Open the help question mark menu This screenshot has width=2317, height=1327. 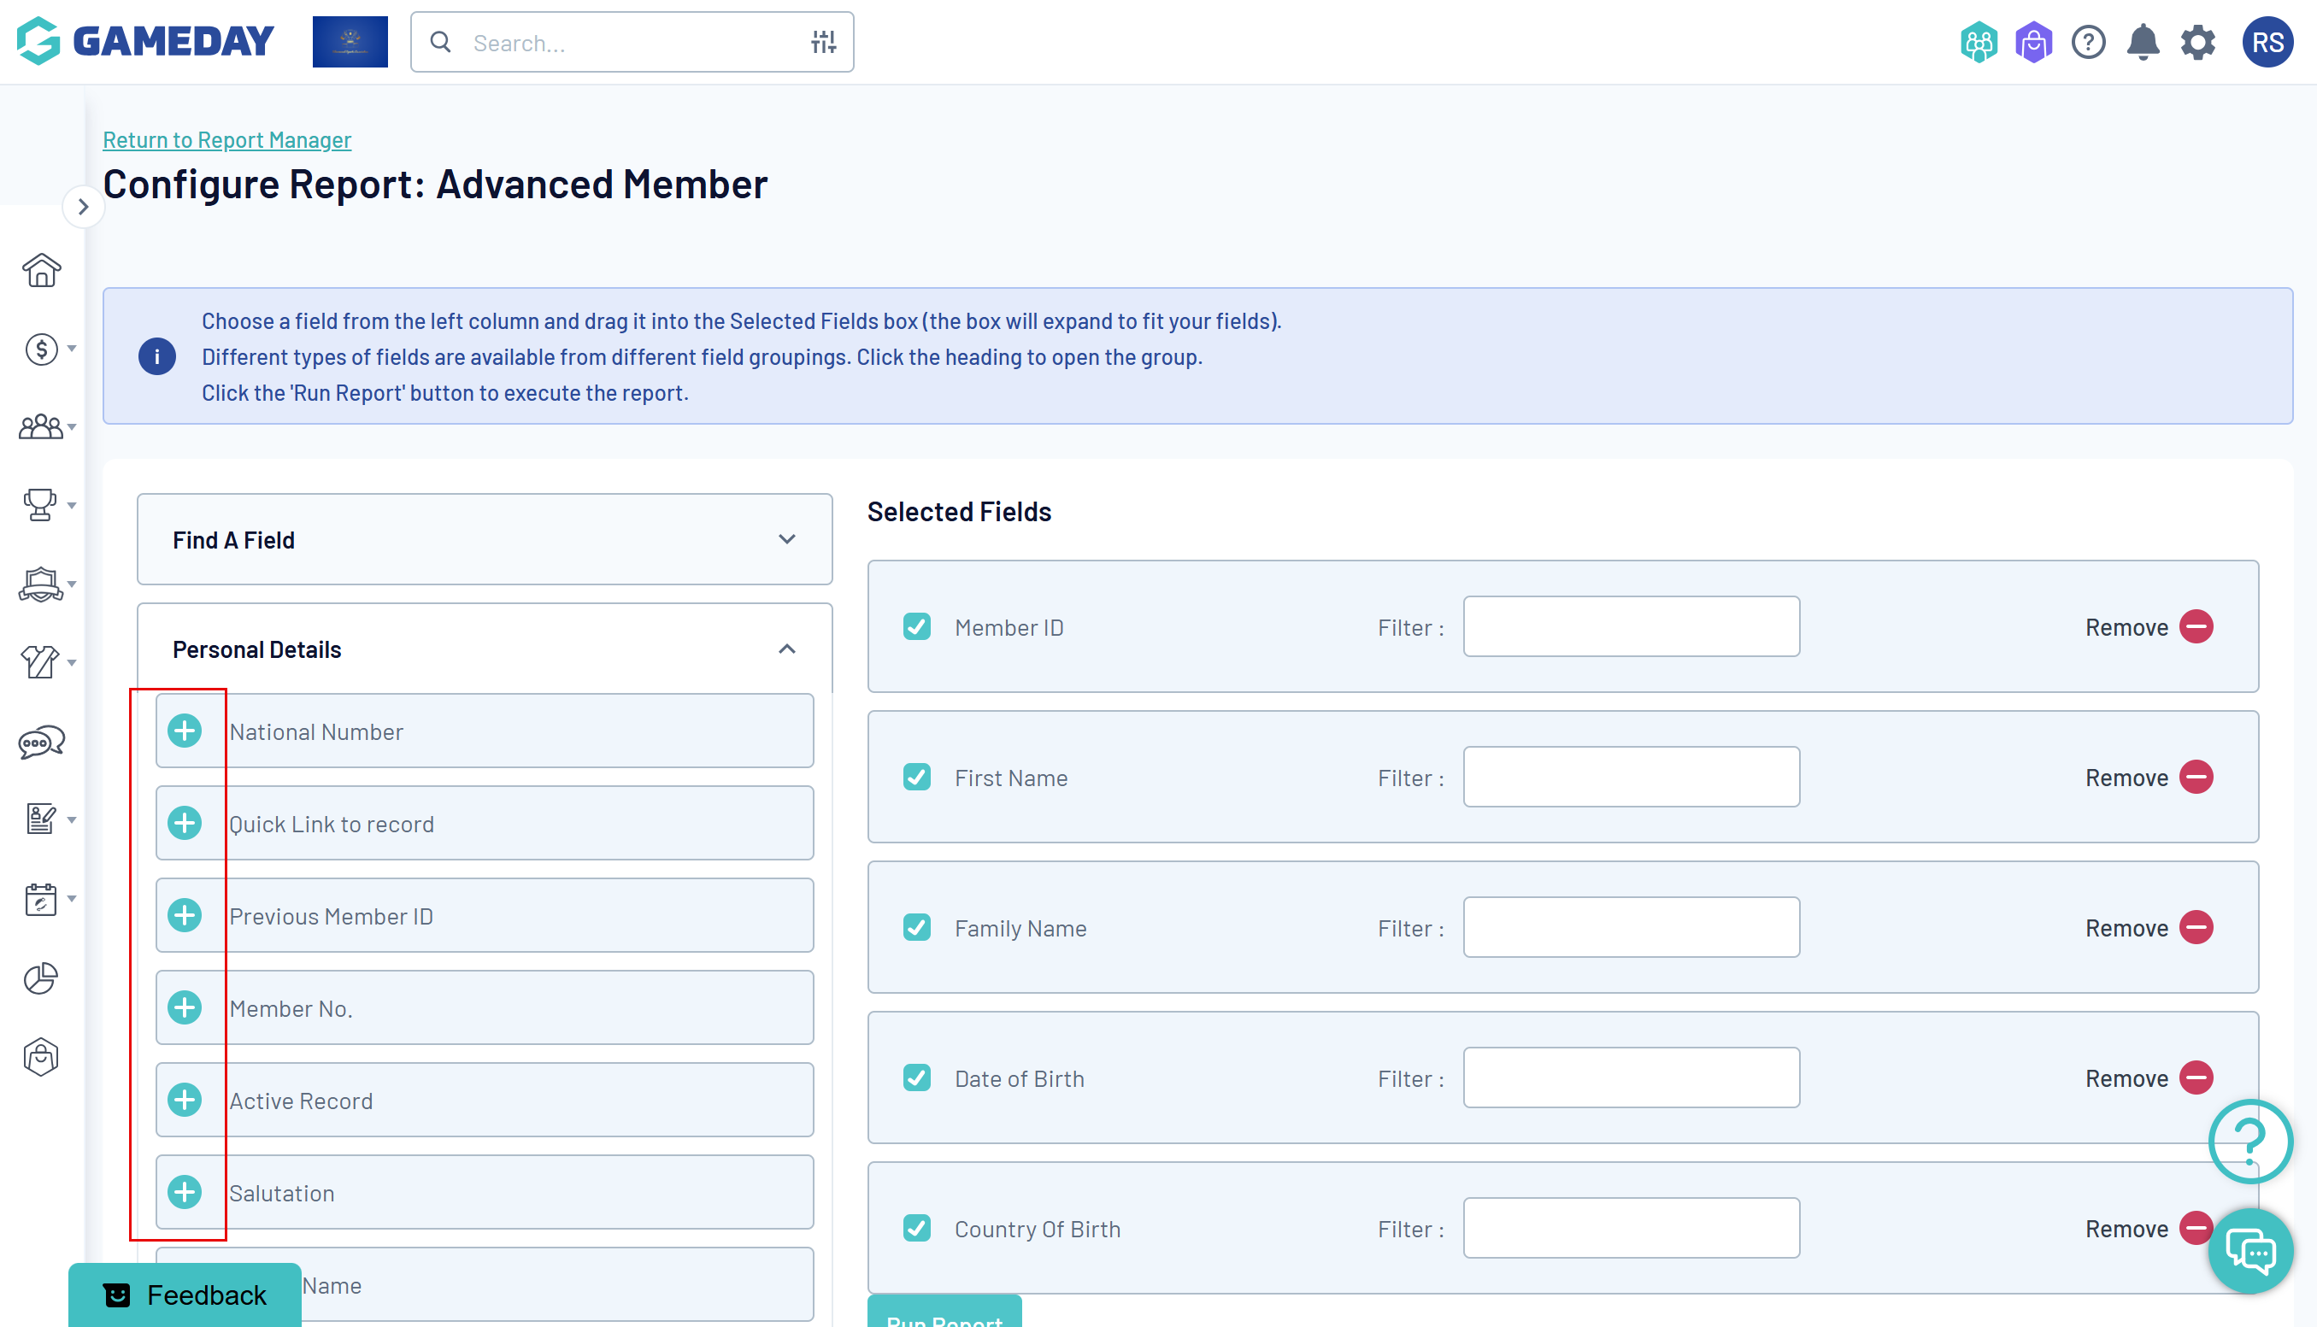(2087, 42)
